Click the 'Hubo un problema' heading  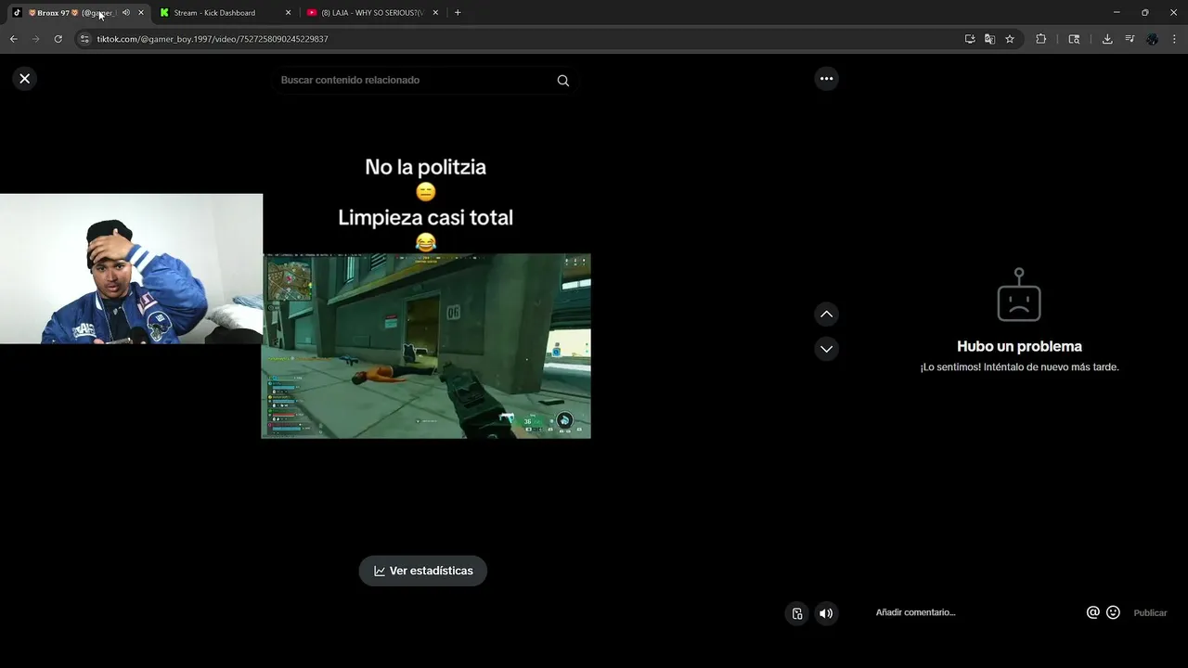(1019, 346)
